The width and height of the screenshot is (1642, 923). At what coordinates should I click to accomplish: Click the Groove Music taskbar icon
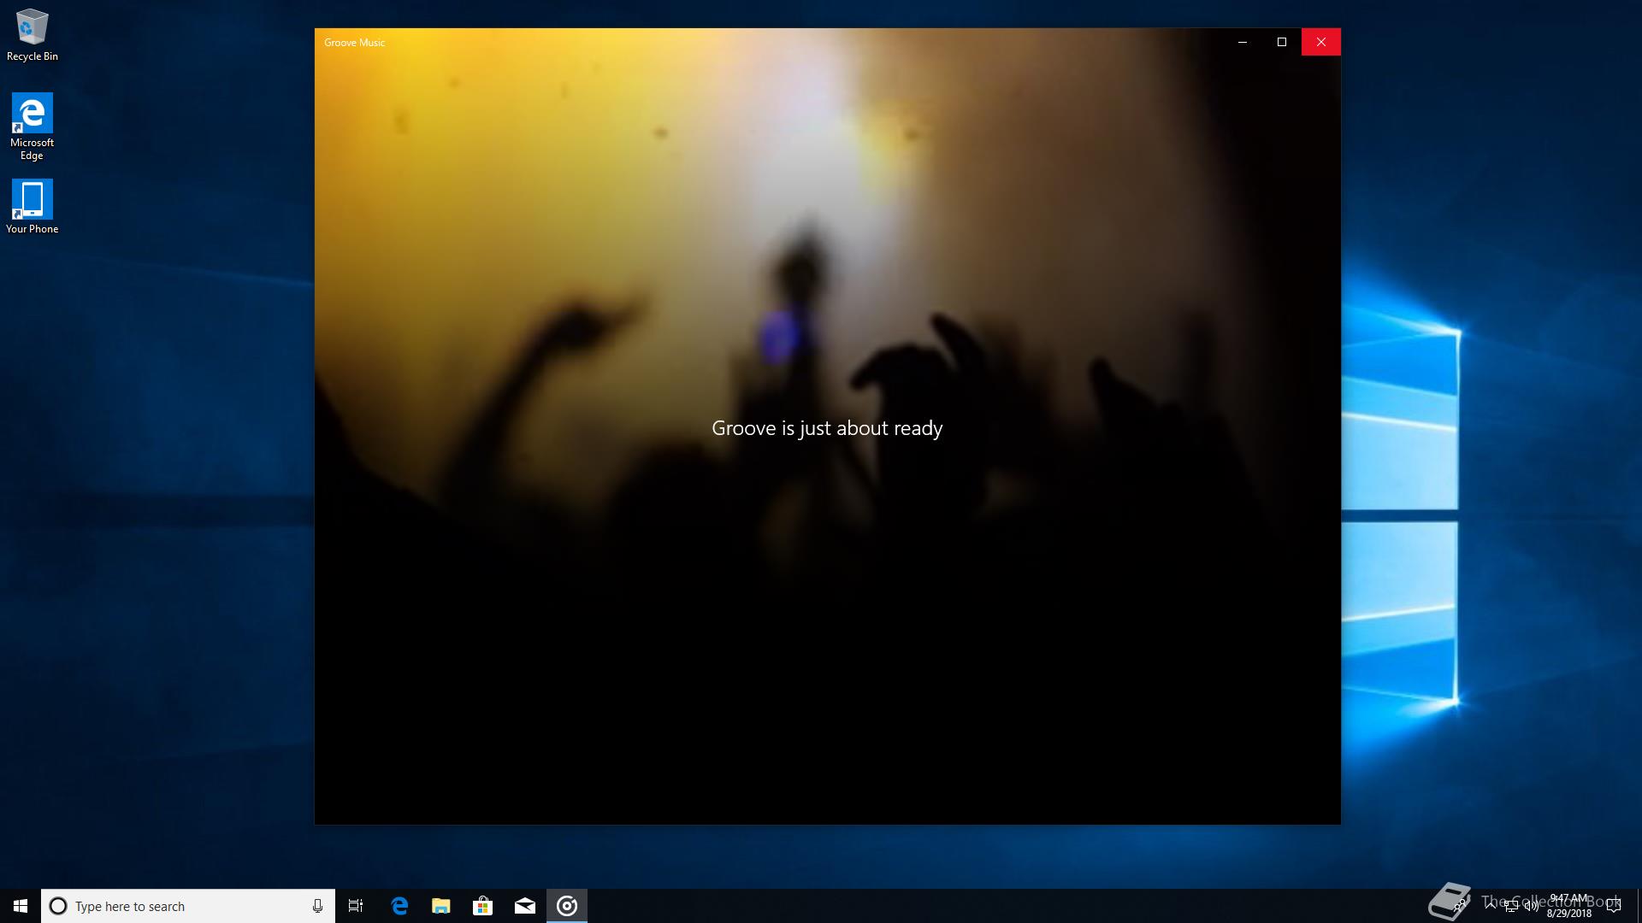567,906
